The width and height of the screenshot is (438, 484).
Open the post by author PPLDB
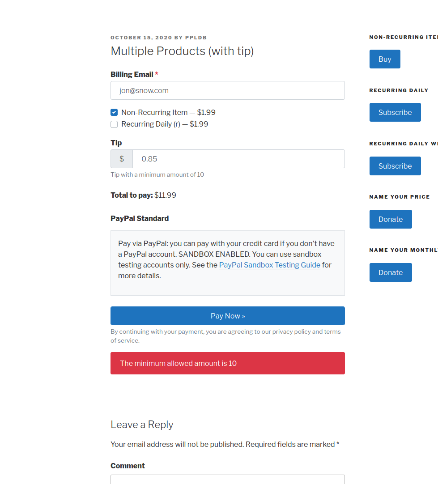tap(196, 38)
